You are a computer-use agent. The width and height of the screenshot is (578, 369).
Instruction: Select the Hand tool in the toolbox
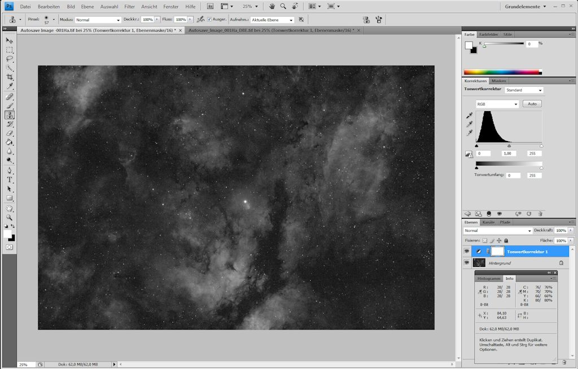point(10,208)
